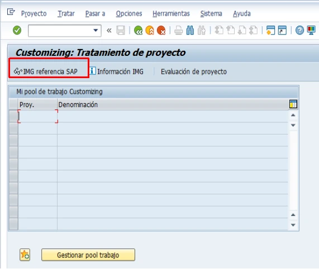Screen dimensions: 319x269
Task: Open the window menu icon beside Proyecto
Action: (x=11, y=12)
